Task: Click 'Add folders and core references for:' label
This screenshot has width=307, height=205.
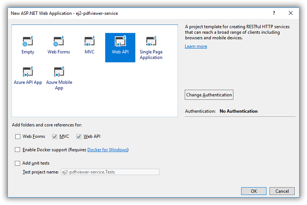Action: (x=47, y=125)
